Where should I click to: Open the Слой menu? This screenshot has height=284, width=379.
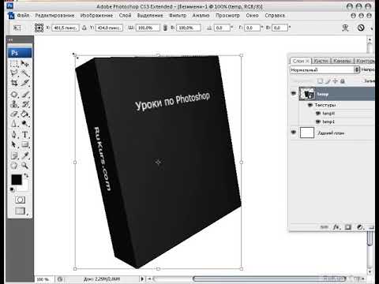coord(125,16)
